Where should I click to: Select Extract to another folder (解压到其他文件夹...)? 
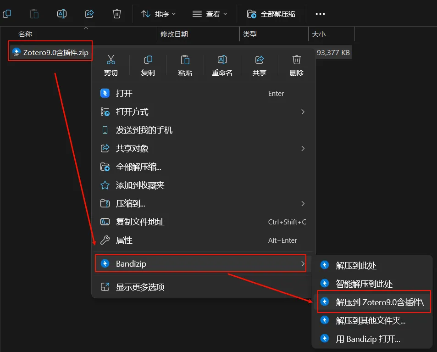(372, 320)
